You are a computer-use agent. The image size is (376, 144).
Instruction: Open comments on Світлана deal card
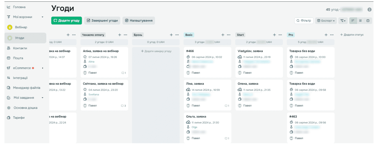(x=123, y=106)
